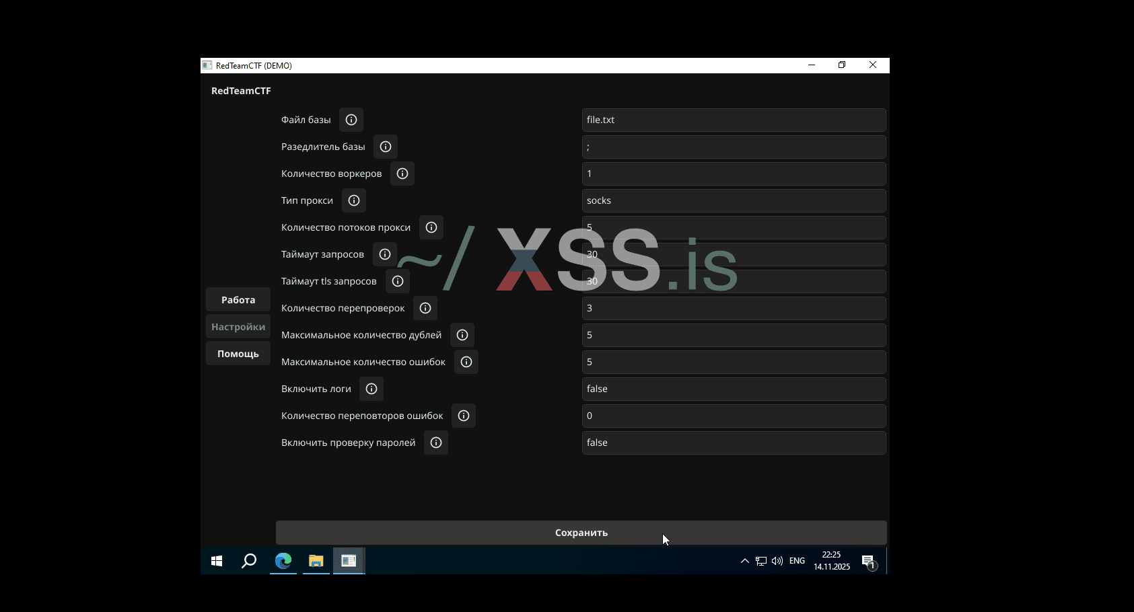Focus the Тип прокси field showing socks
Image resolution: width=1134 pixels, height=612 pixels.
pos(734,200)
